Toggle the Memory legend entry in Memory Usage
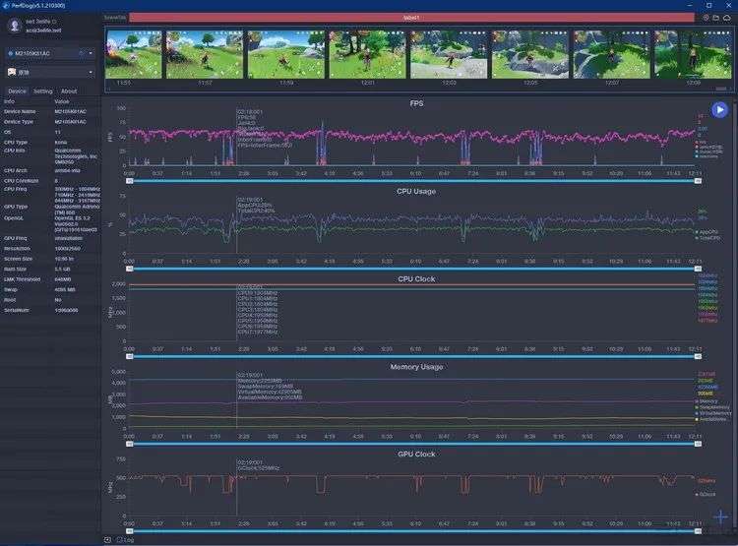Screen dimensions: 738x546 (x=707, y=401)
